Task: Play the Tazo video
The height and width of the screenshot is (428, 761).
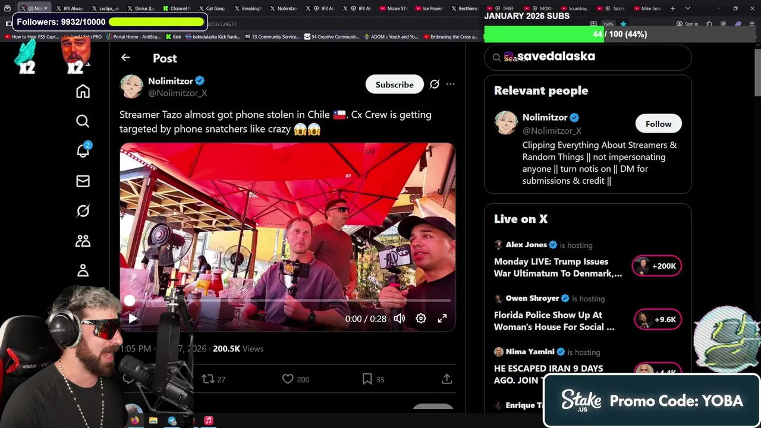Action: 133,319
